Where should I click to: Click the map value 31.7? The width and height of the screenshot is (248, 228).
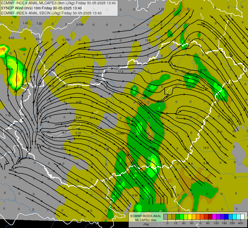click(x=92, y=118)
